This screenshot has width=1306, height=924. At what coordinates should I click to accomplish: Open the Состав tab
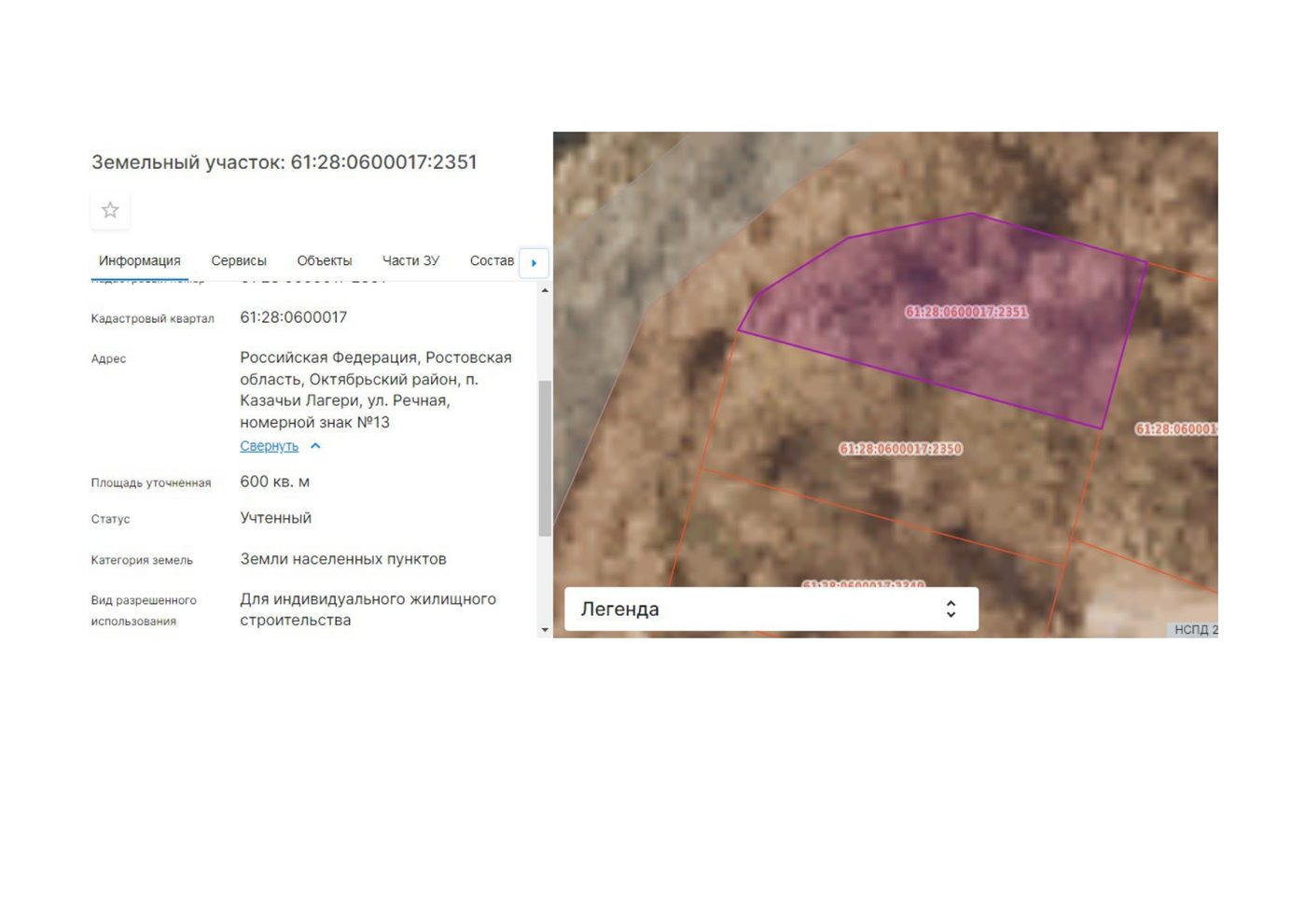tap(492, 261)
